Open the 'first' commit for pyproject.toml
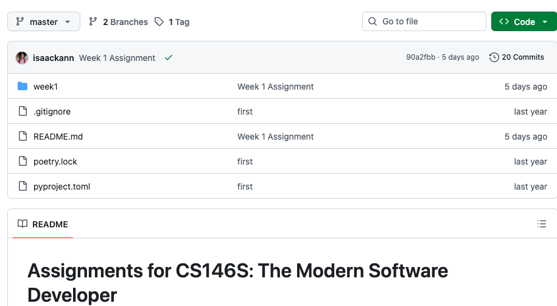Image resolution: width=557 pixels, height=306 pixels. (245, 187)
